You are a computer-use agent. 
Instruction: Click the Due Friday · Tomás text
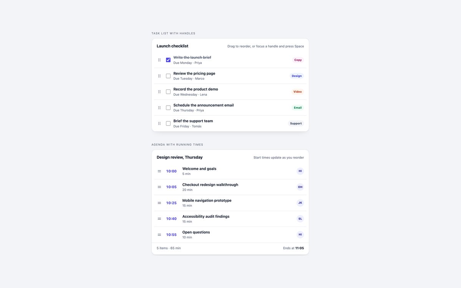click(x=187, y=126)
